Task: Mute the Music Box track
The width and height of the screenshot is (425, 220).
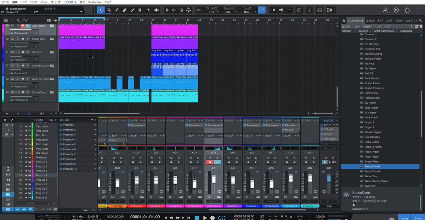Action: tap(12, 39)
